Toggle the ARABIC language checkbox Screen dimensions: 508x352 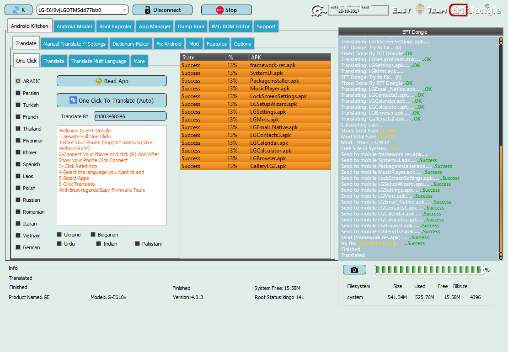coord(18,81)
